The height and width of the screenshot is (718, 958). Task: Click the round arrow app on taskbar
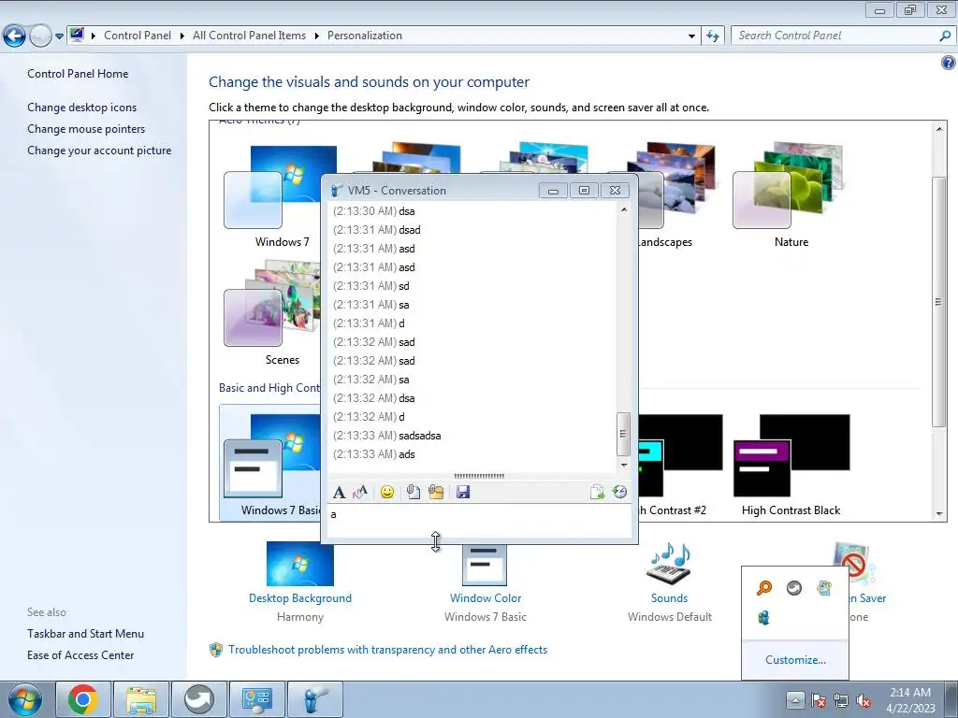tap(199, 699)
